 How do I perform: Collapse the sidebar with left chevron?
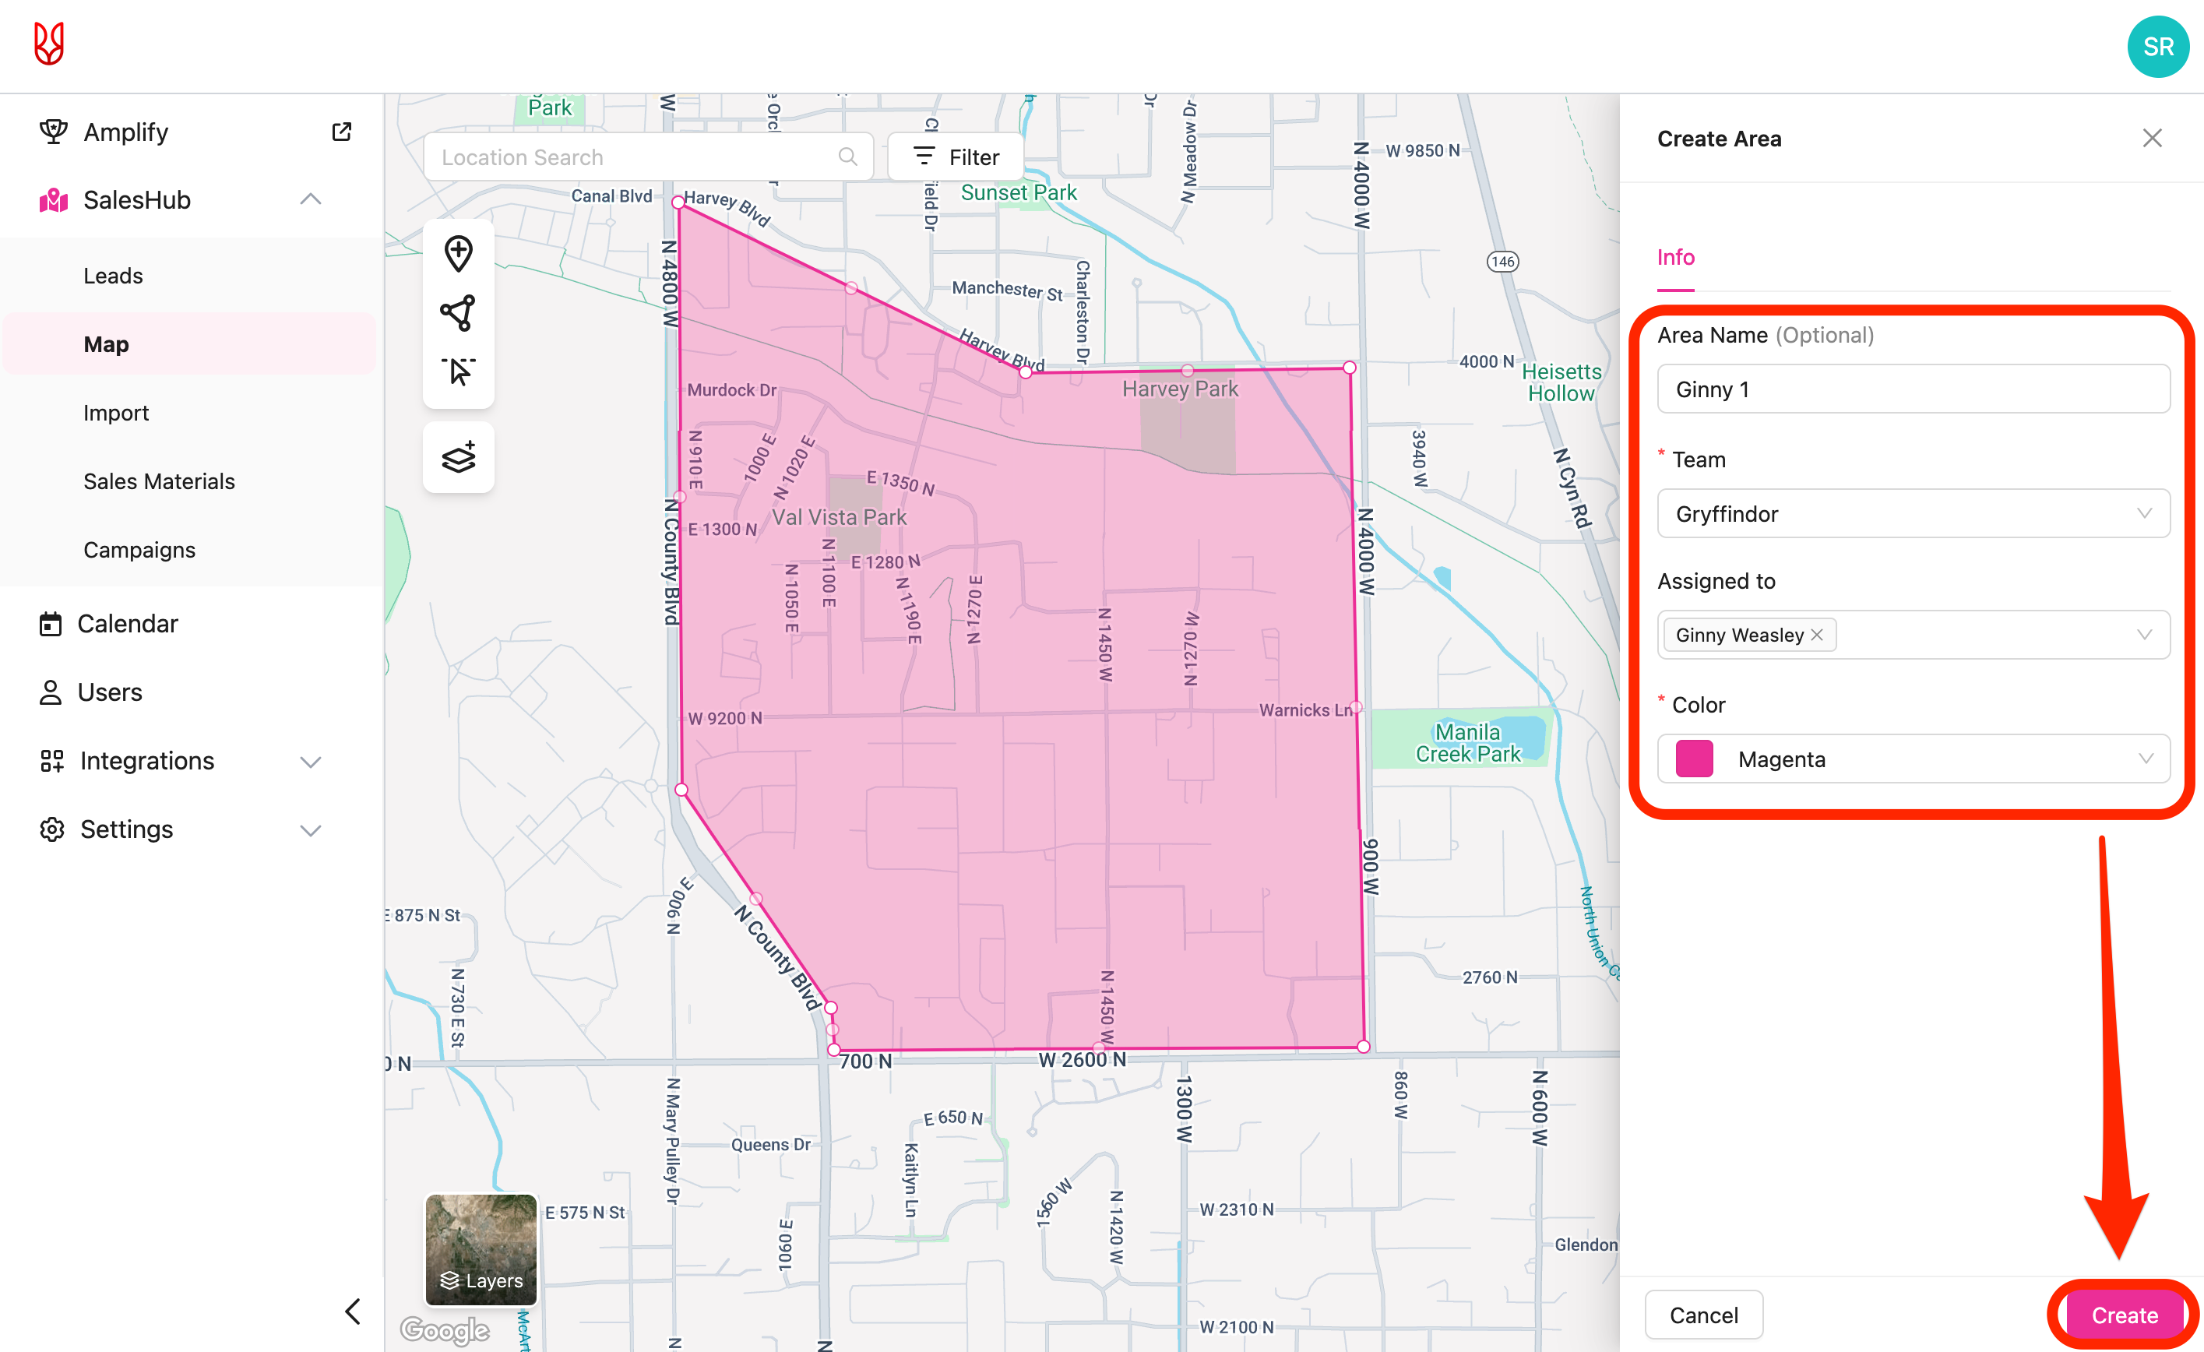[353, 1311]
